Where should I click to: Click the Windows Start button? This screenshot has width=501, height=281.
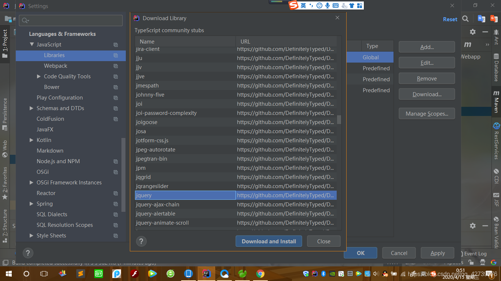click(x=8, y=273)
